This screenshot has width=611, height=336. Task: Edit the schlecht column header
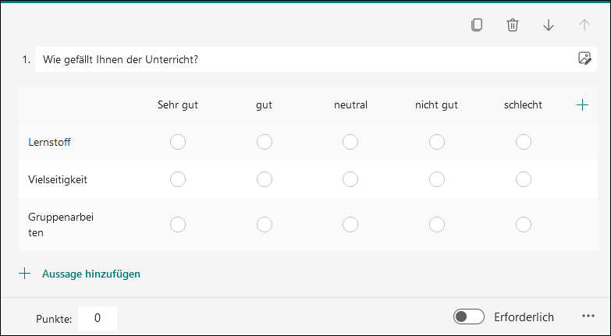(x=523, y=104)
